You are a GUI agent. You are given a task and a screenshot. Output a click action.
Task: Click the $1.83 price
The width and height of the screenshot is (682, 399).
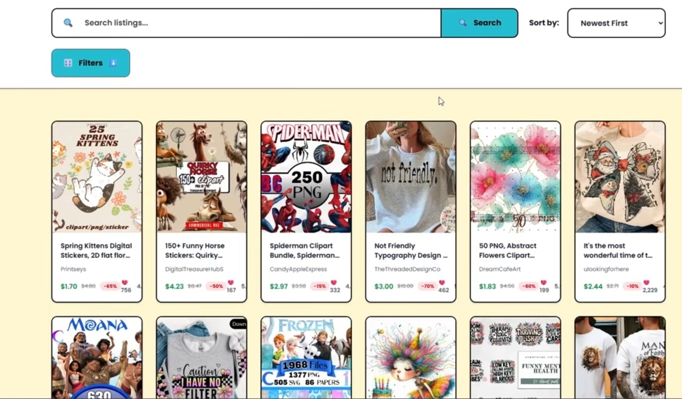[488, 286]
